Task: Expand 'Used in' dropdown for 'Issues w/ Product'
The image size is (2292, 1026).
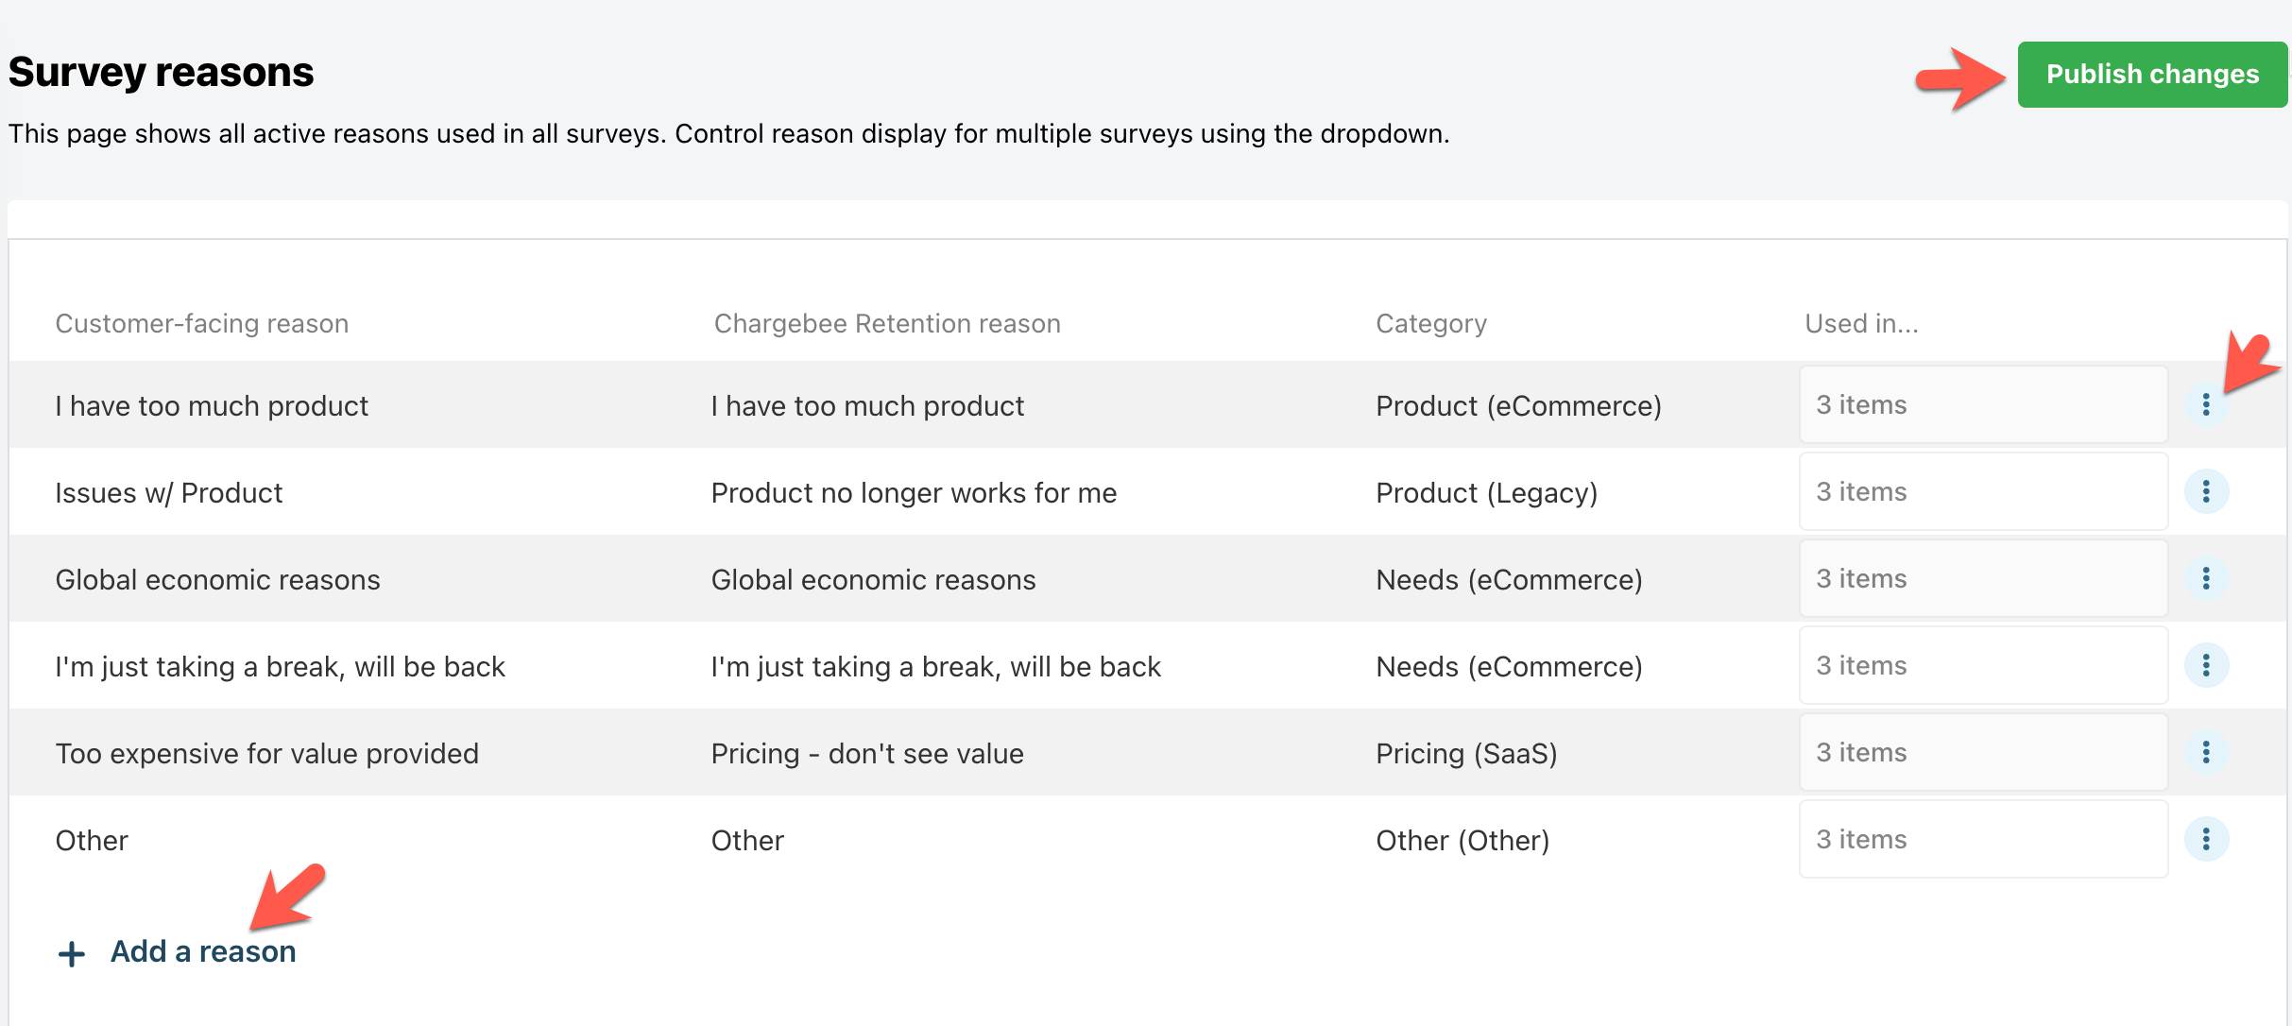Action: tap(1982, 491)
